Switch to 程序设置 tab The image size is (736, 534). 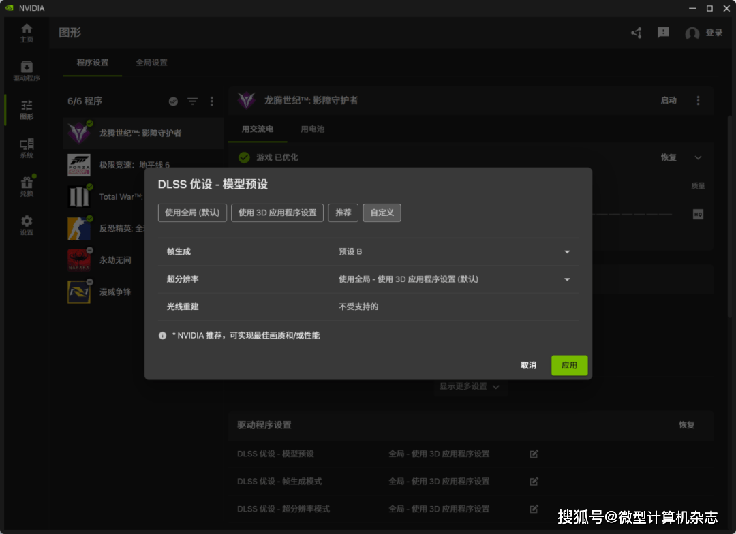tap(93, 63)
